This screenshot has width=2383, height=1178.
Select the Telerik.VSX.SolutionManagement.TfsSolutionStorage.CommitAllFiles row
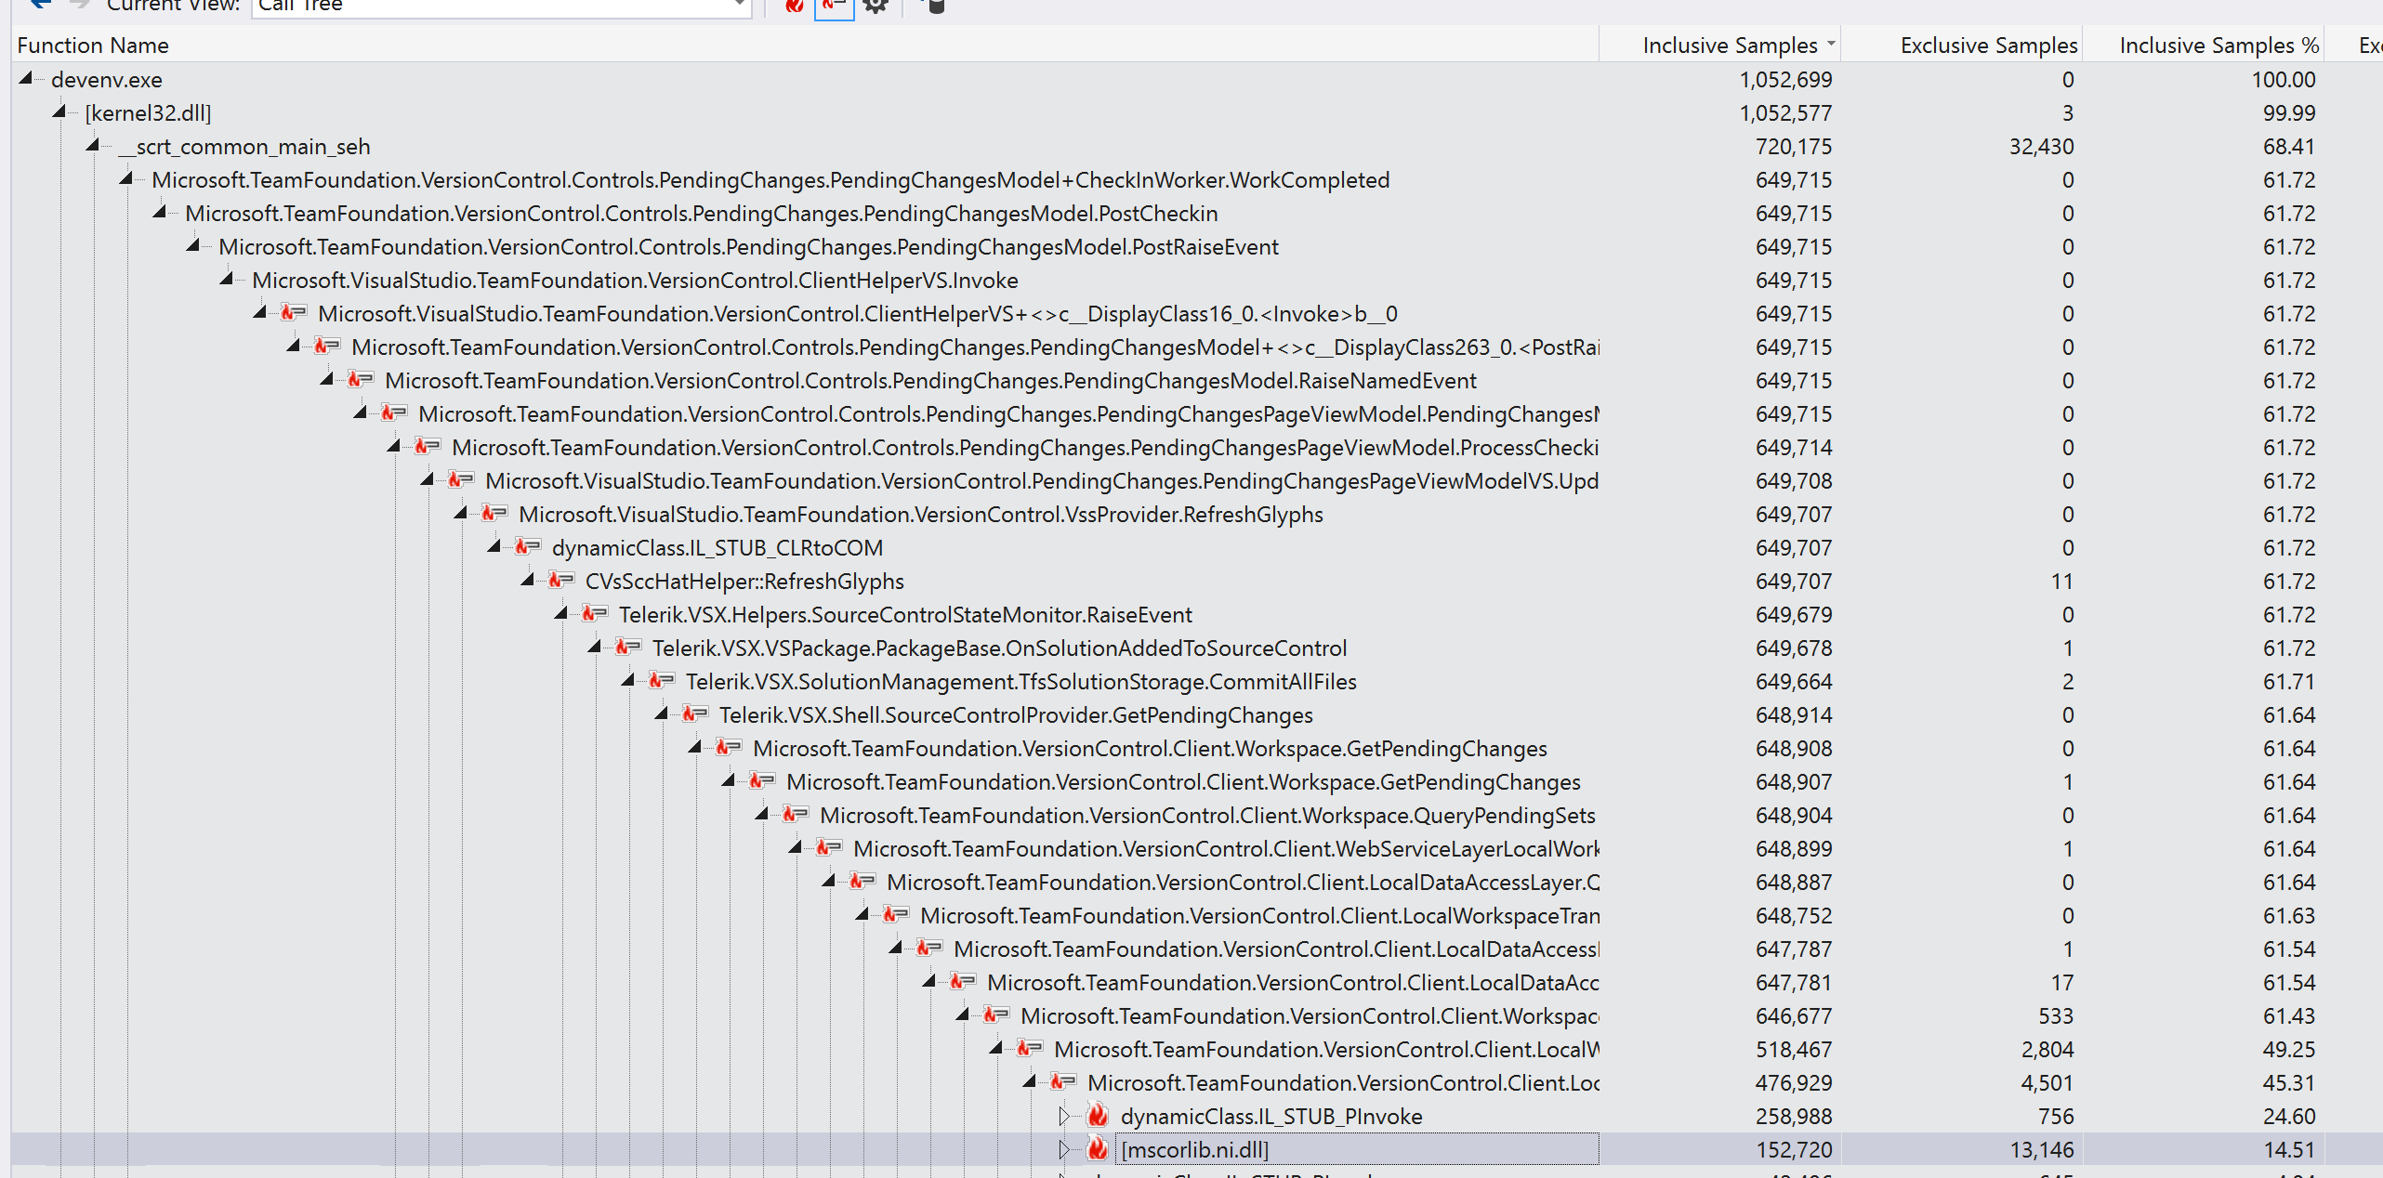point(1020,682)
